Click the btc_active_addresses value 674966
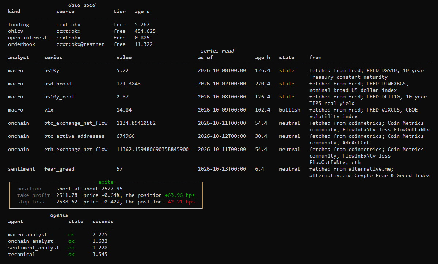This screenshot has width=438, height=264. 125,136
